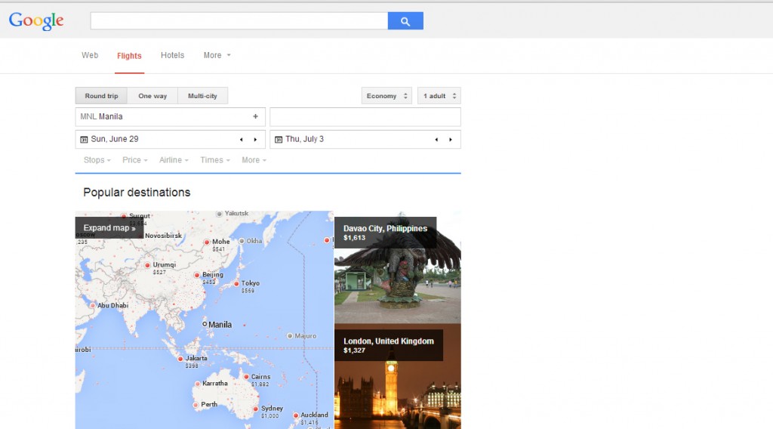Viewport: 773px width, 429px height.
Task: Select the Round trip option
Action: point(101,96)
